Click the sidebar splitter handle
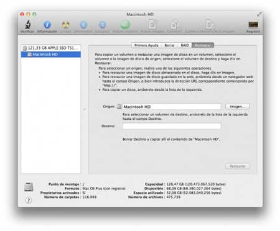Image resolution: width=280 pixels, height=231 pixels. [x=85, y=109]
